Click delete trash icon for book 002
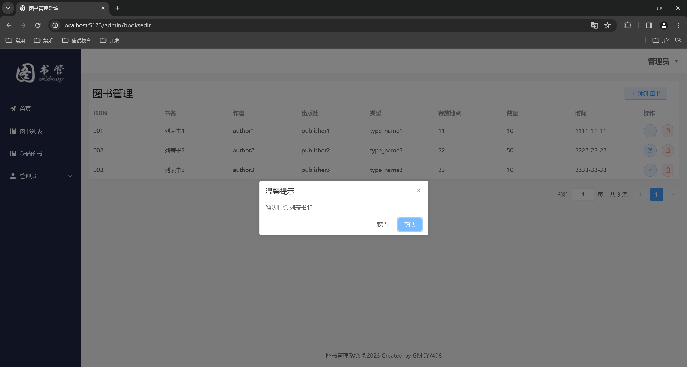 (668, 151)
